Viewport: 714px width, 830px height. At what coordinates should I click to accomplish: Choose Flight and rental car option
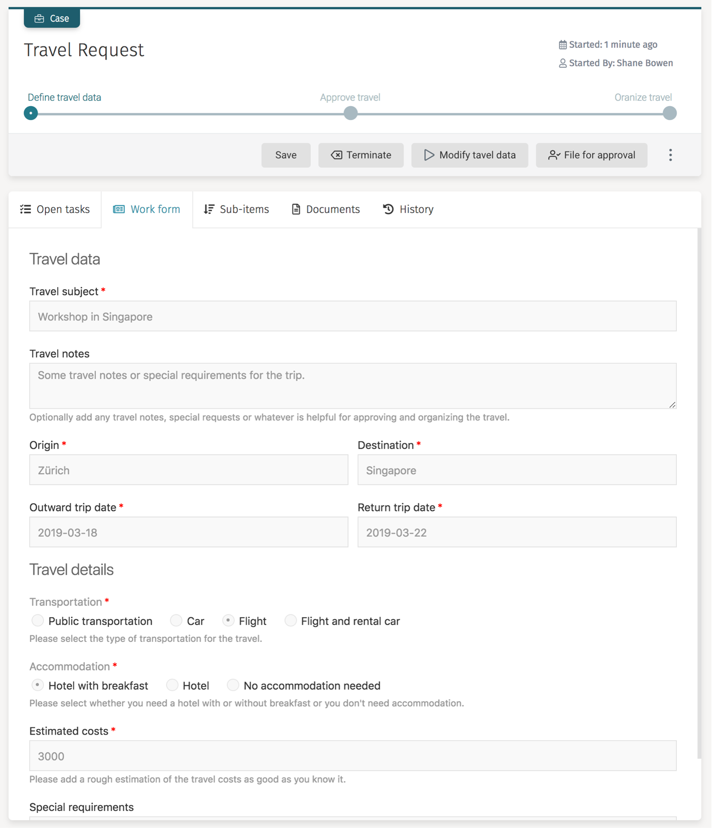(x=290, y=621)
